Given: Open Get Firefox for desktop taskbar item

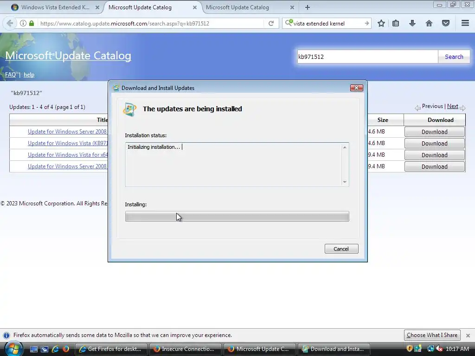Looking at the screenshot, I should tap(111, 349).
